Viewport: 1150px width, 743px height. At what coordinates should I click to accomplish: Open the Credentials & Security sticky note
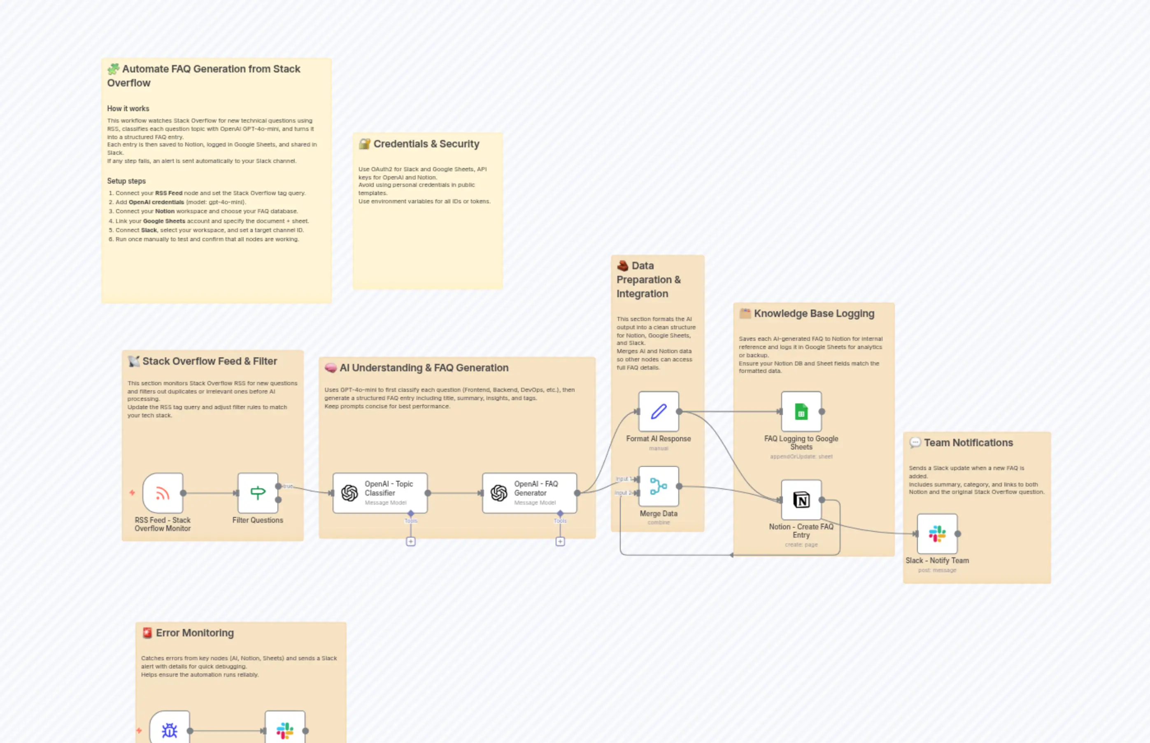pyautogui.click(x=426, y=143)
